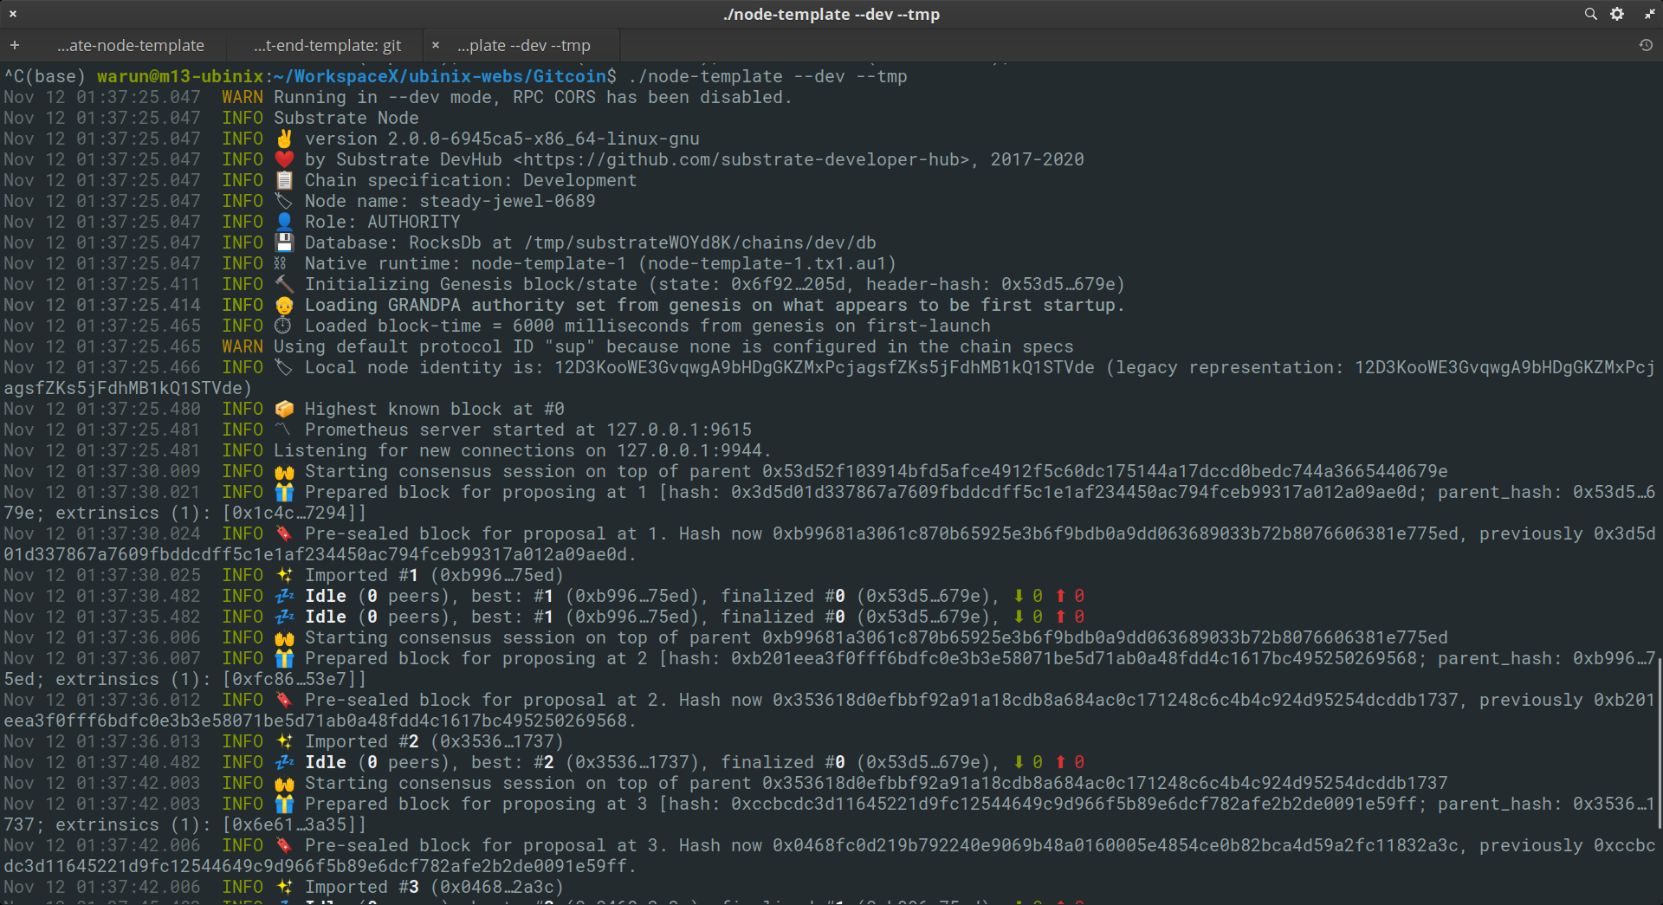Open a new terminal tab with plus

point(15,45)
